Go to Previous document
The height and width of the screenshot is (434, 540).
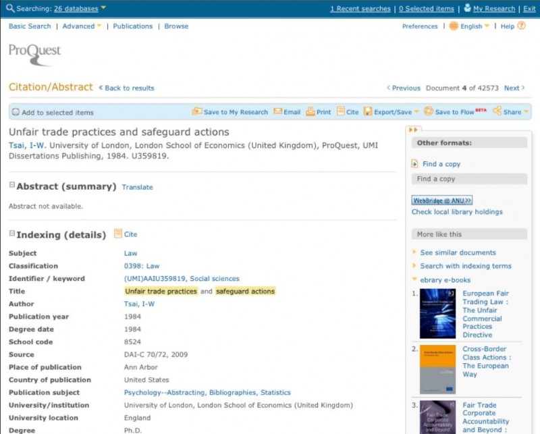pos(404,88)
